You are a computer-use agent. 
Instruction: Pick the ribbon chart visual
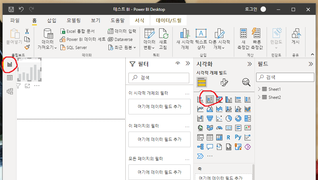(x=248, y=109)
